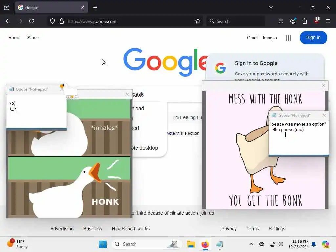Show site security padlock information
The image size is (336, 252).
[62, 21]
